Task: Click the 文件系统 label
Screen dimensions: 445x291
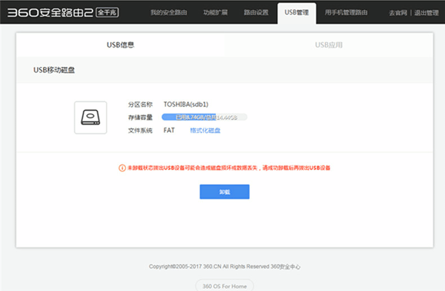Action: click(140, 131)
